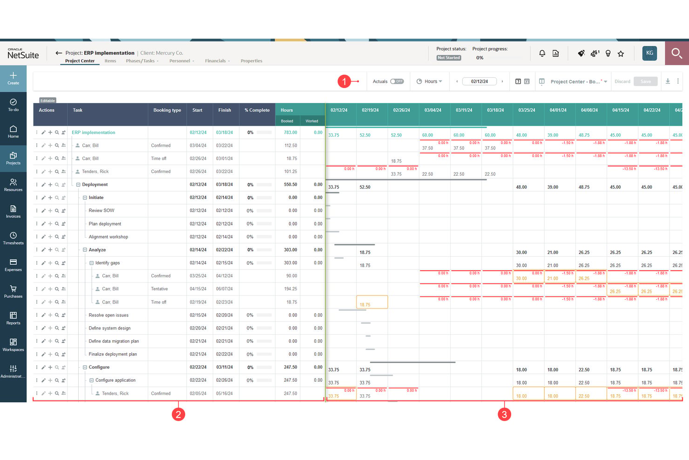Collapse the Identify gaps task

pyautogui.click(x=91, y=263)
